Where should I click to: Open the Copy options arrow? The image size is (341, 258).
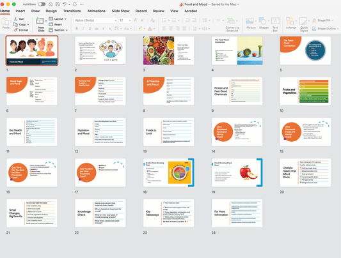click(x=28, y=24)
